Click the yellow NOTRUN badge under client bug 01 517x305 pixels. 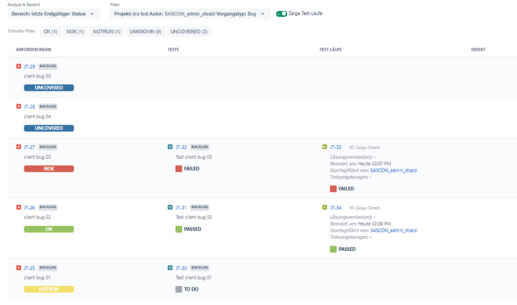(49, 289)
